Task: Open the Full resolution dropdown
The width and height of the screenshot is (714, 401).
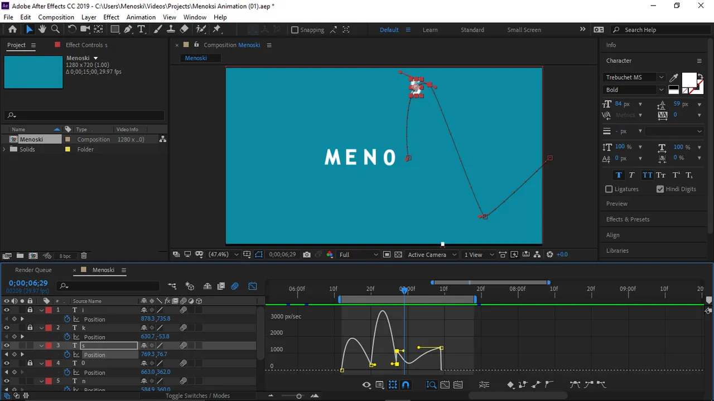Action: tap(359, 255)
